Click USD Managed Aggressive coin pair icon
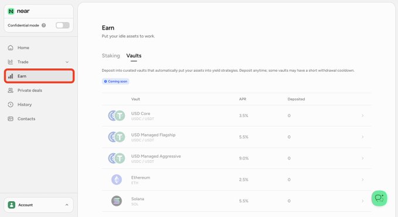Viewport: 398px width, 217px height. (117, 158)
